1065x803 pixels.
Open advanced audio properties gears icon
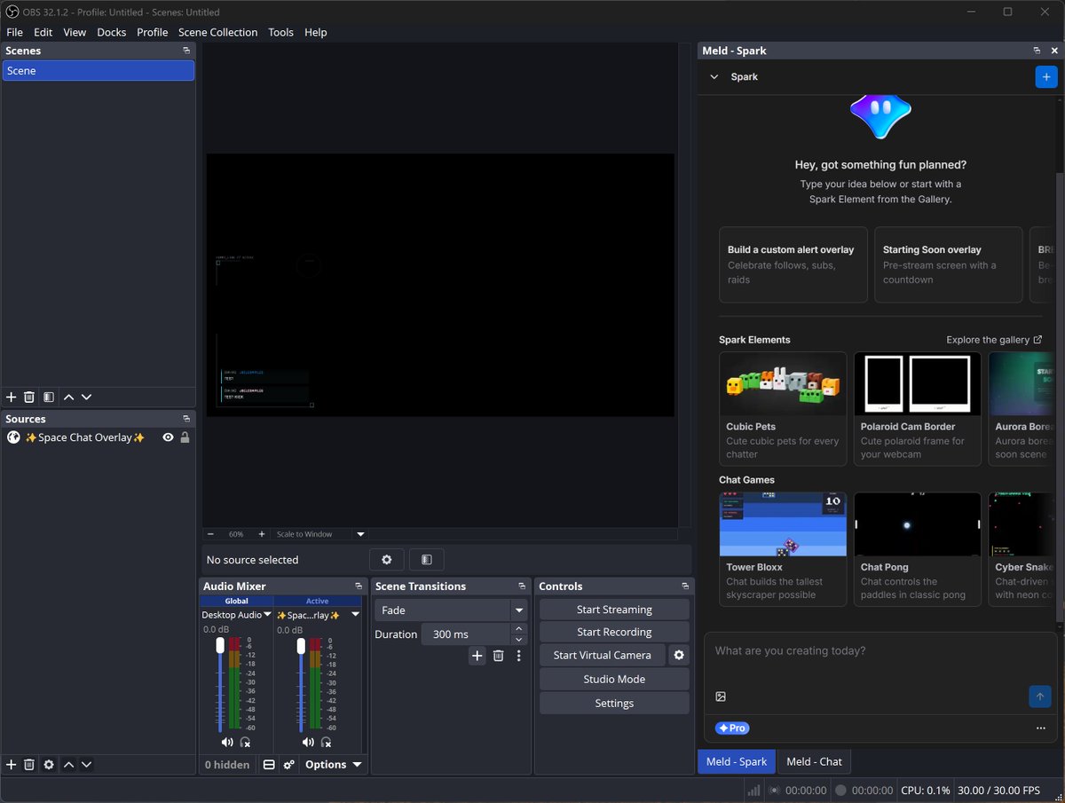coord(288,765)
